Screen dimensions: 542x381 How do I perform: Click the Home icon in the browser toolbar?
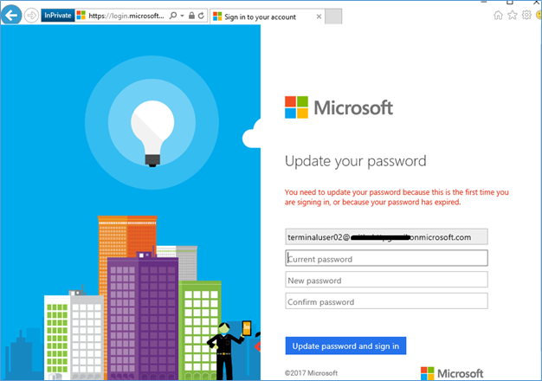click(498, 15)
